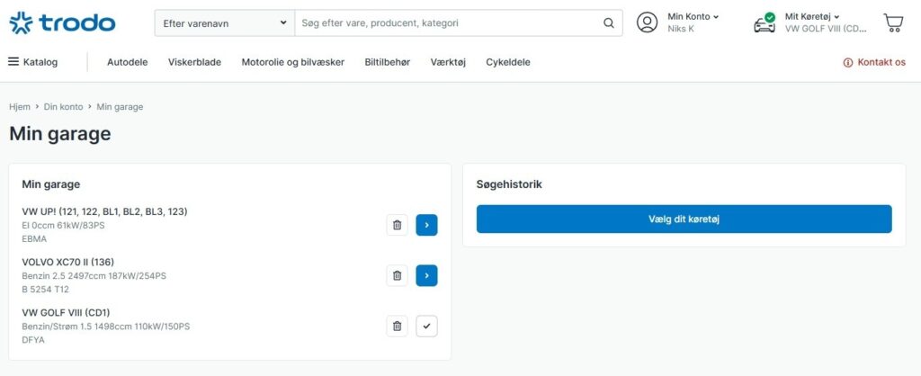Click the search magnifier icon
921x376 pixels.
pyautogui.click(x=609, y=23)
